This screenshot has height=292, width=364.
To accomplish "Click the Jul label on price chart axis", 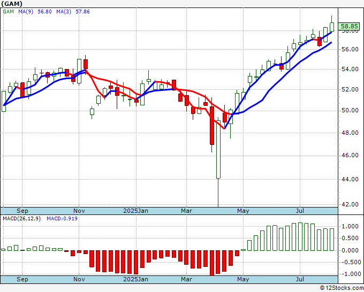I will coord(300,211).
